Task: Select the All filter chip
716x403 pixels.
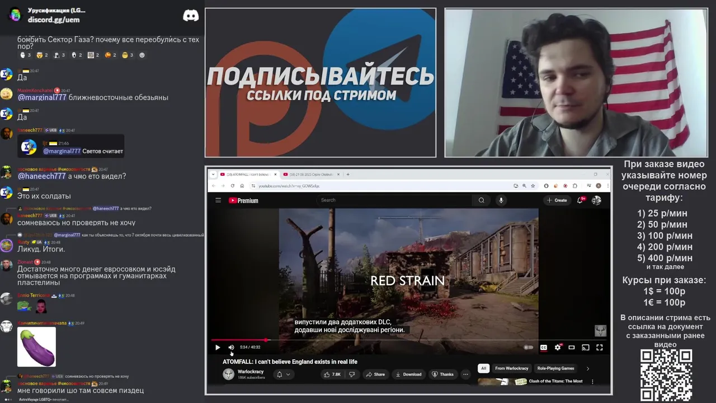Action: pyautogui.click(x=484, y=368)
